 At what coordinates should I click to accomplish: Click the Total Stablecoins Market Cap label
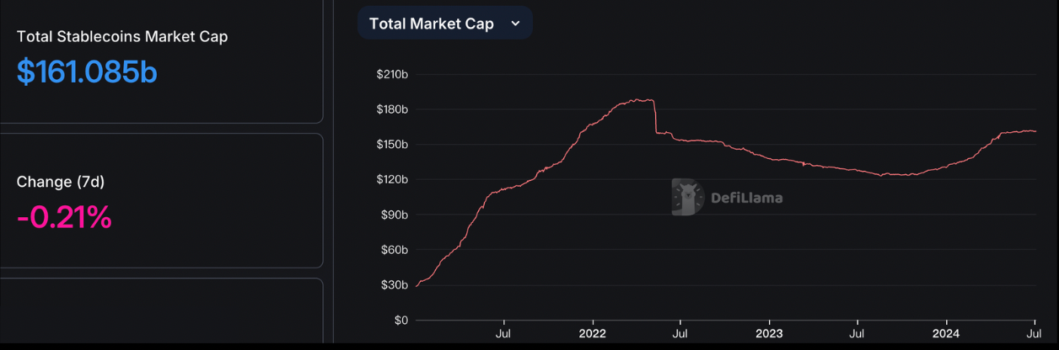[x=122, y=36]
